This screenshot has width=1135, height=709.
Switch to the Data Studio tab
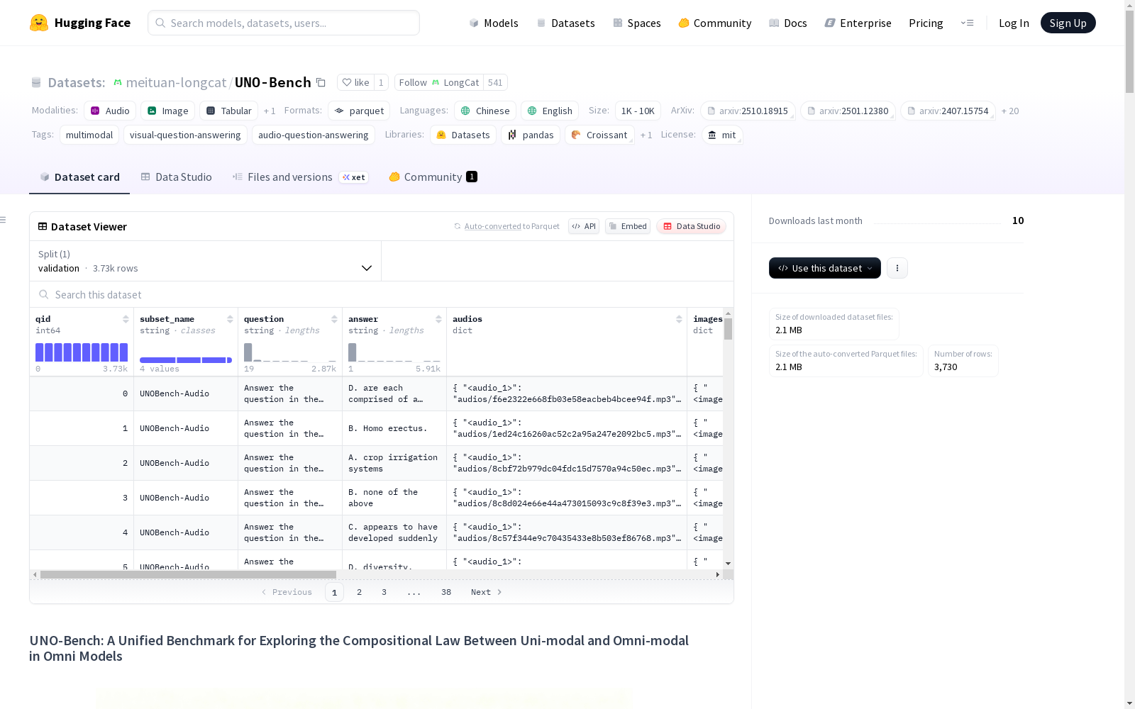tap(176, 177)
